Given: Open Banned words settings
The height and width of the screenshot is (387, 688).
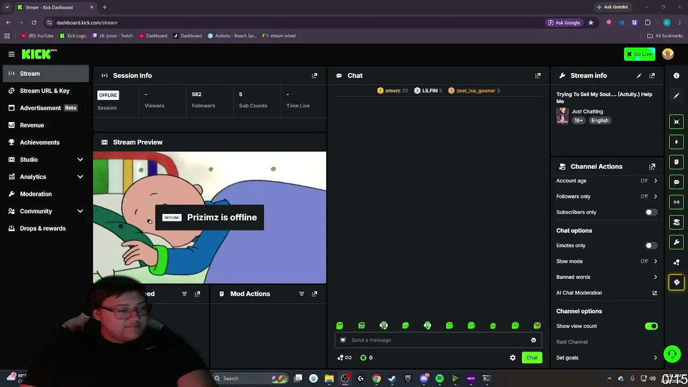Looking at the screenshot, I should pyautogui.click(x=607, y=277).
